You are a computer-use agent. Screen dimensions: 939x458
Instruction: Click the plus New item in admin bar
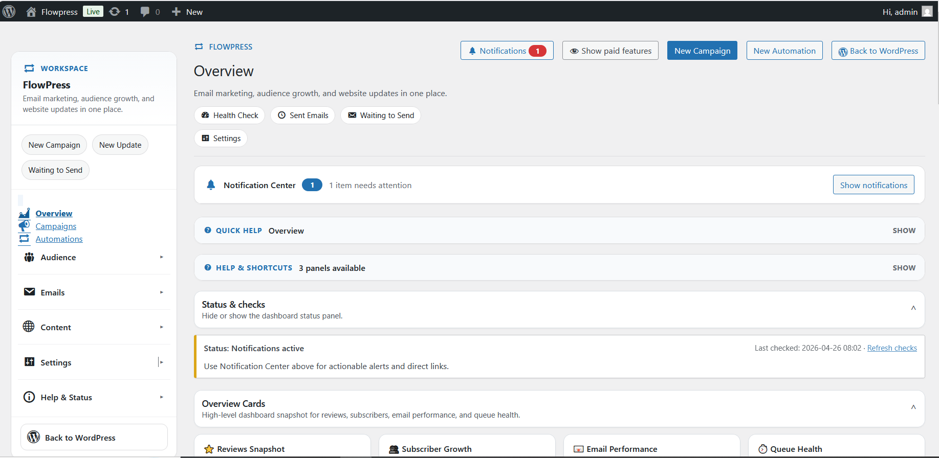coord(187,12)
